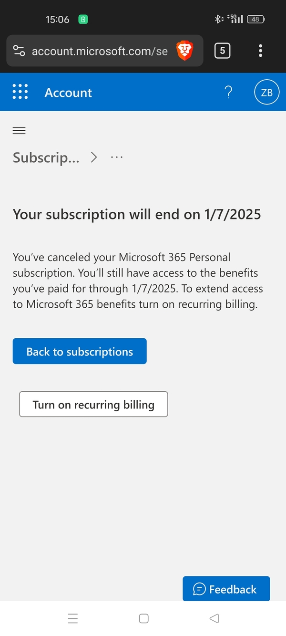Open the ZB profile avatar menu
This screenshot has height=636, width=286.
pos(266,93)
